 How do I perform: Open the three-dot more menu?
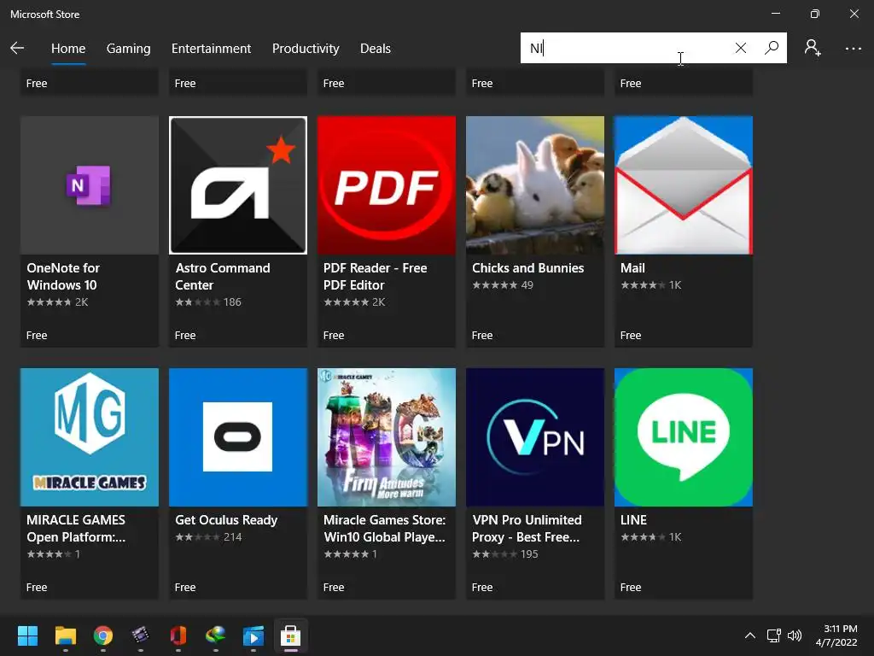pyautogui.click(x=853, y=49)
